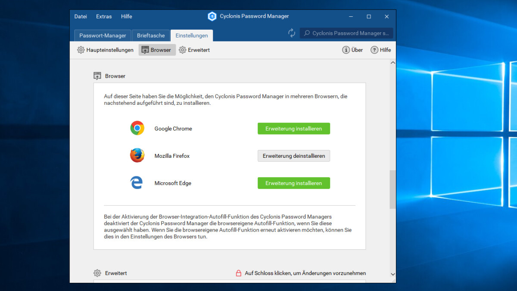Minimize the Cyclonis Password Manager window

click(351, 16)
